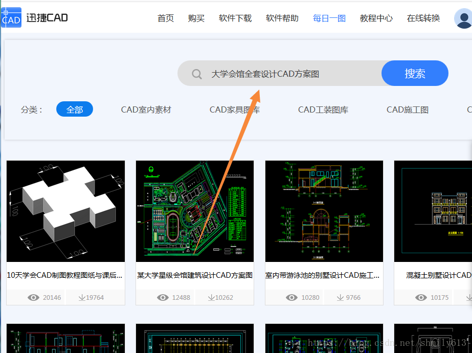Image resolution: width=472 pixels, height=353 pixels.
Task: Click view count 10175
Action: (439, 298)
